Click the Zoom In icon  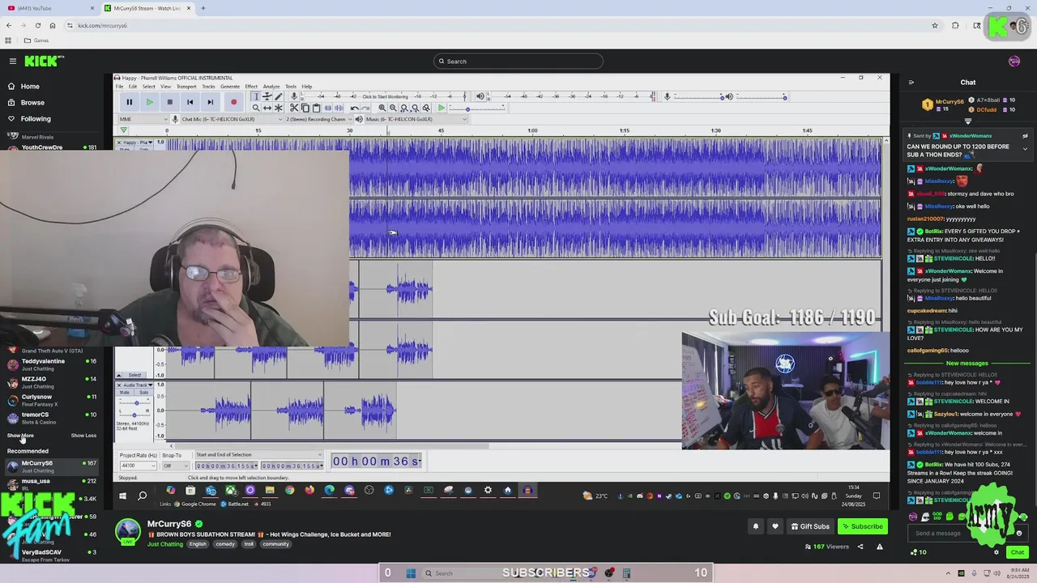tap(382, 108)
